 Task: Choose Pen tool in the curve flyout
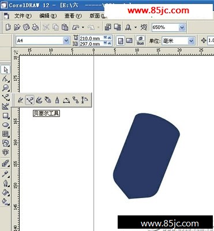point(48,100)
